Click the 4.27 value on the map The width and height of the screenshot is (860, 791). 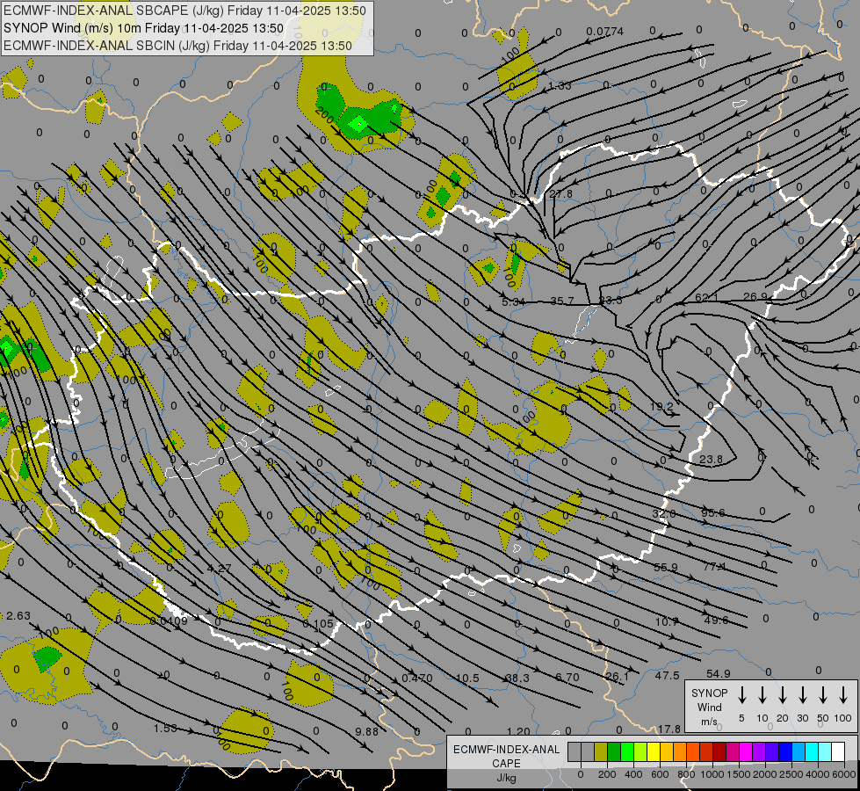219,568
